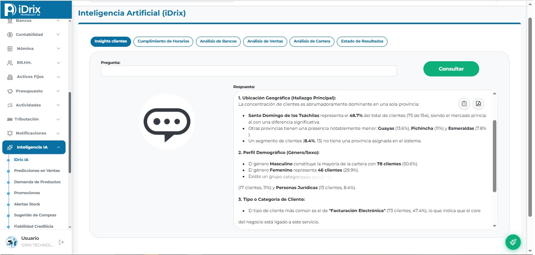535x255 pixels.
Task: Switch to Estado de Resultados tab
Action: click(x=362, y=41)
